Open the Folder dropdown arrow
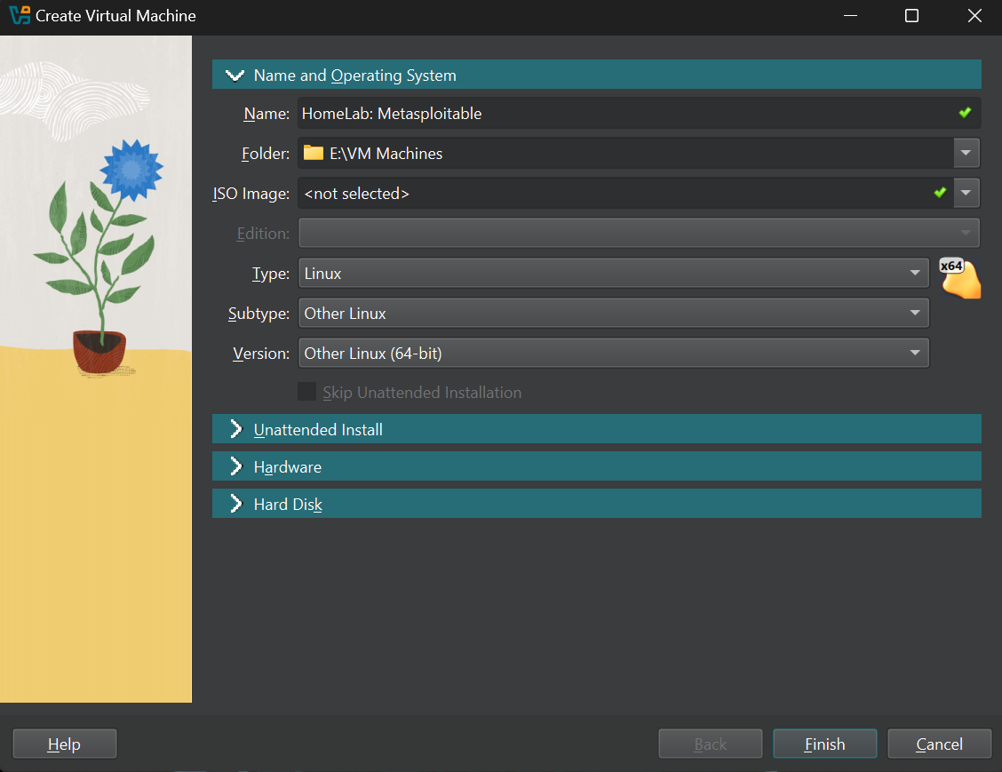Image resolution: width=1002 pixels, height=772 pixels. [966, 153]
